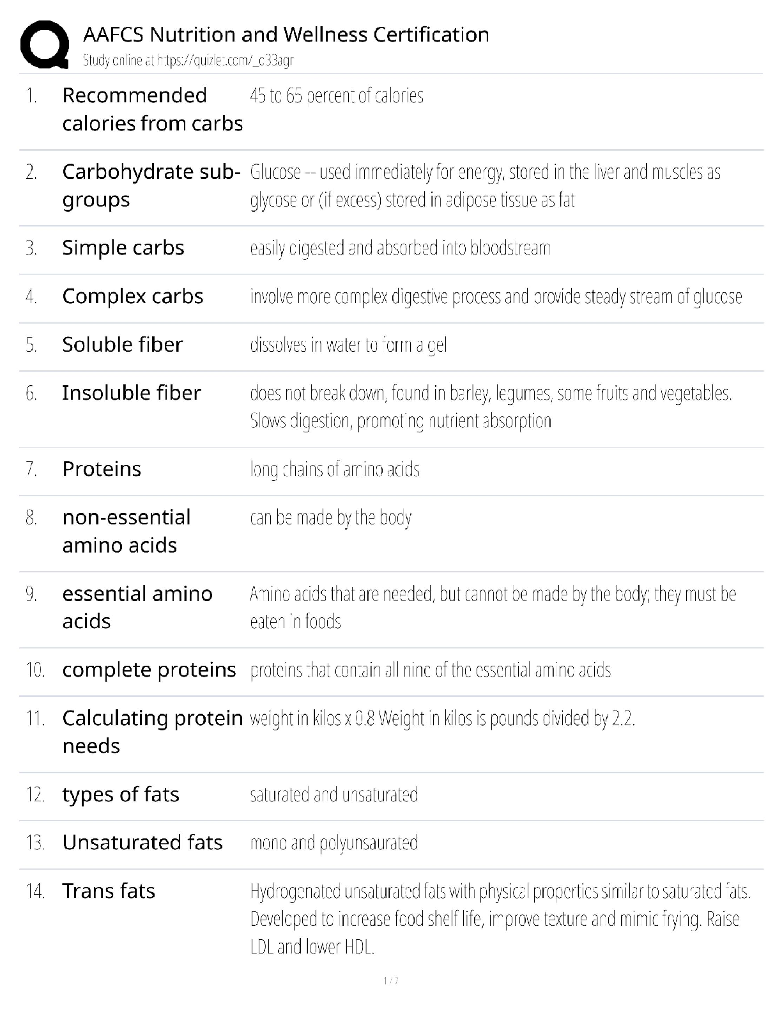Click the Trans fats term
Viewport: 782px width, 1013px height.
tap(109, 891)
